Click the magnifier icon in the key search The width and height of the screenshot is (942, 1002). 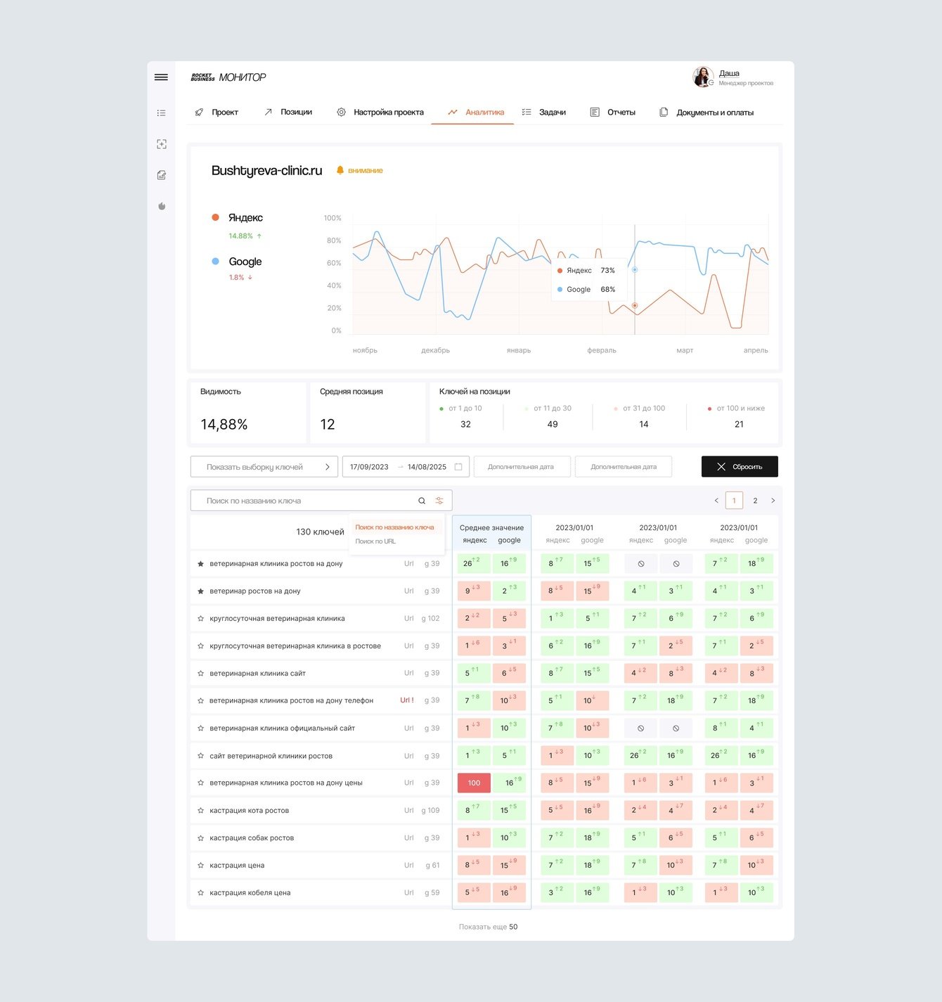click(x=422, y=501)
